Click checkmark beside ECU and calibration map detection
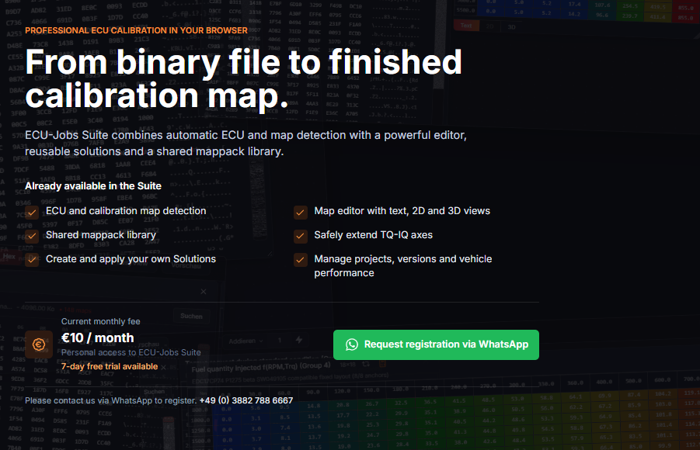 click(32, 213)
